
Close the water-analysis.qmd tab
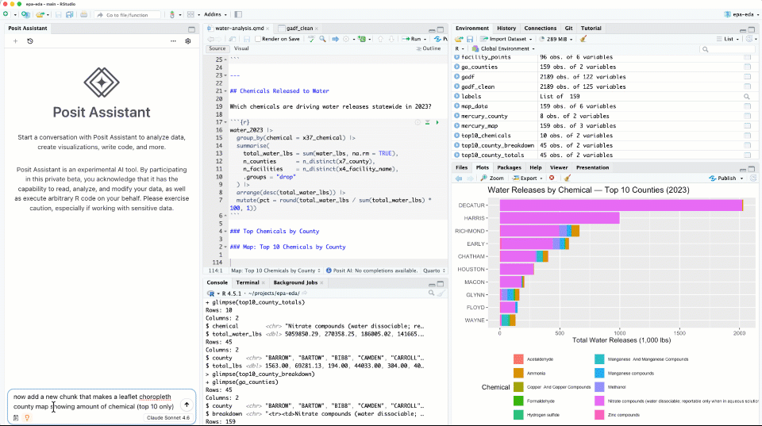click(267, 29)
